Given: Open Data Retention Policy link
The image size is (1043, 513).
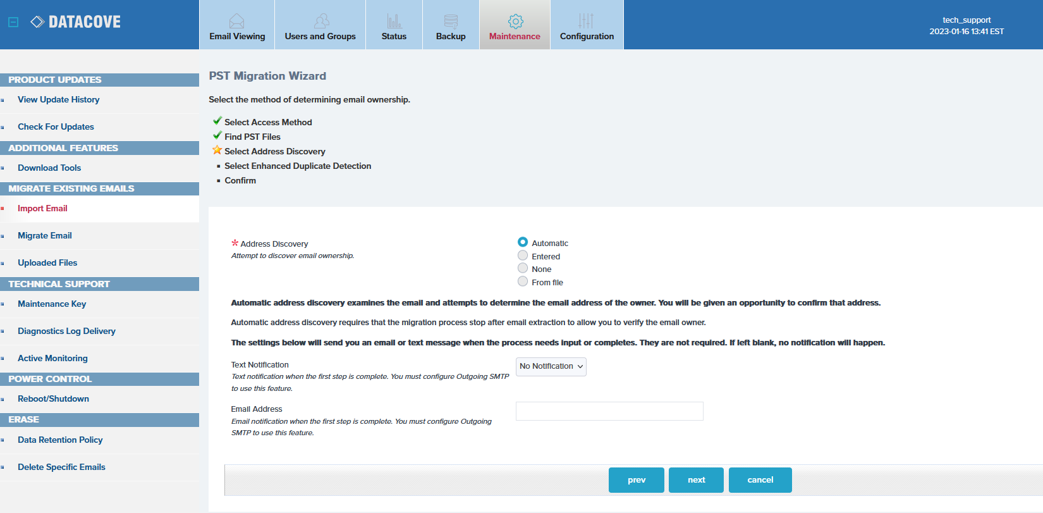Looking at the screenshot, I should (x=60, y=440).
